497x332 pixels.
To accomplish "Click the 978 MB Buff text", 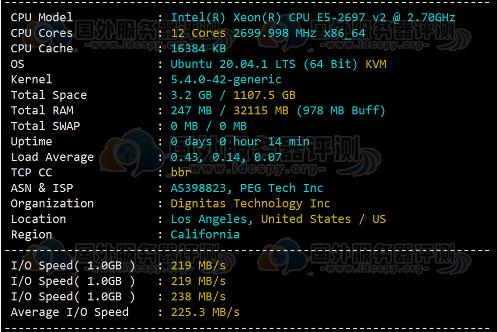I will 341,111.
